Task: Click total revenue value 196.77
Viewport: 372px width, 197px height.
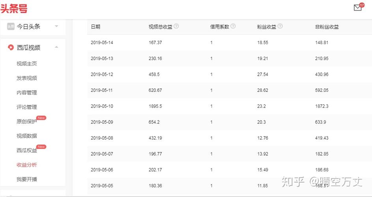Action: tap(155, 154)
